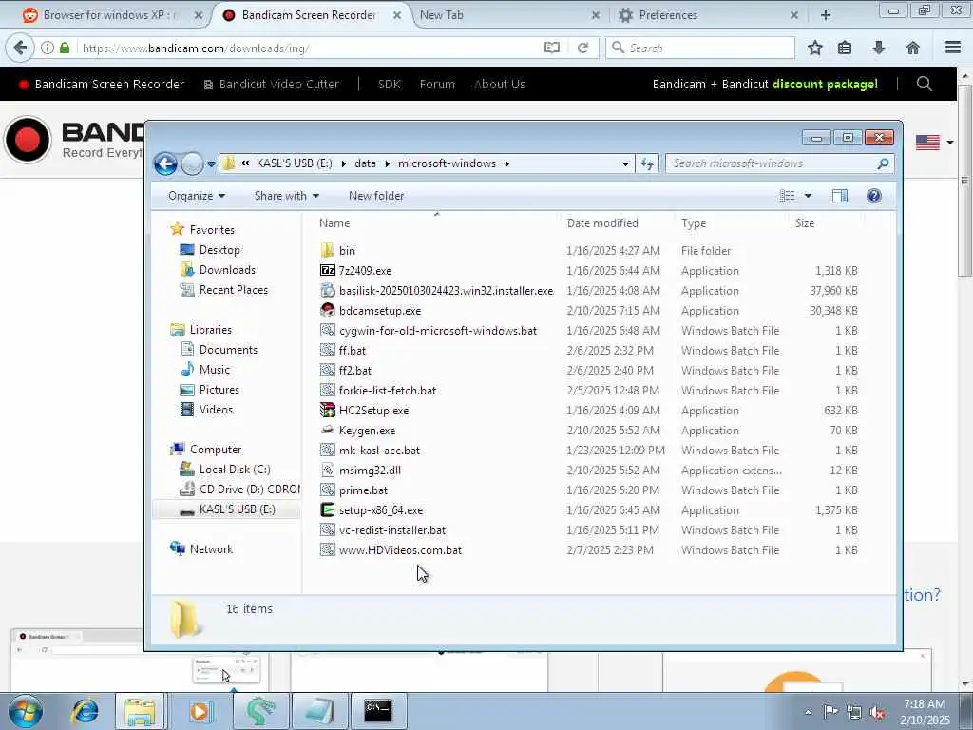973x730 pixels.
Task: Change Explorer view icon button
Action: [788, 196]
